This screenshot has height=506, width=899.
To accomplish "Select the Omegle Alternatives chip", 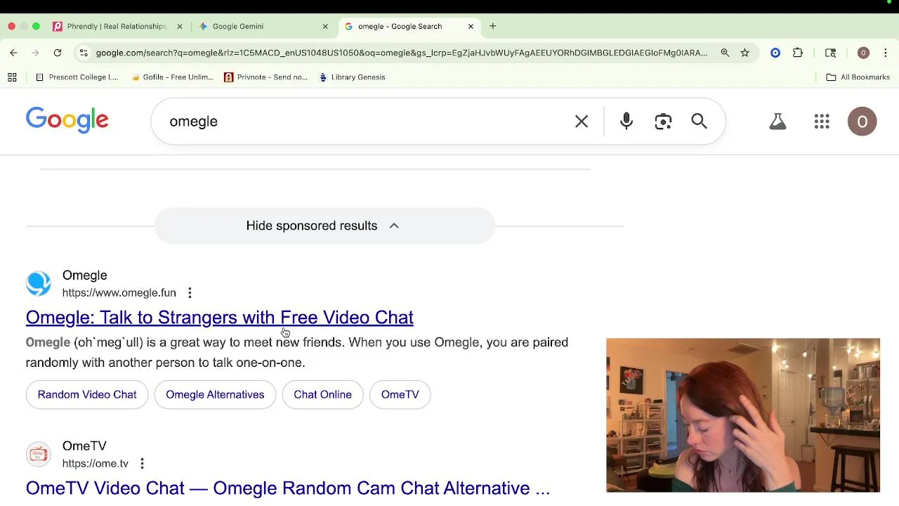I will [x=215, y=394].
